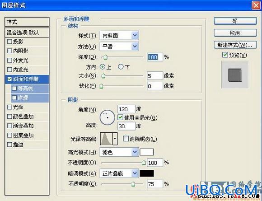Toggle the 内发光 inner glow checkbox
The image size is (262, 201).
pos(9,70)
